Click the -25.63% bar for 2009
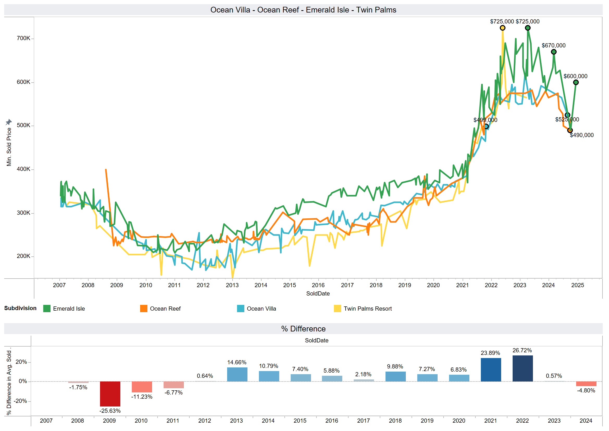Image resolution: width=609 pixels, height=431 pixels. pos(110,394)
